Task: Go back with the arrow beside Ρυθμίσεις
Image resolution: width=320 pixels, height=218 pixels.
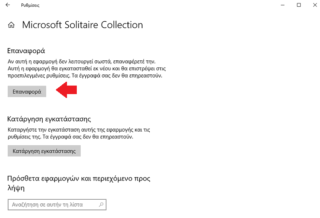Action: (x=8, y=5)
